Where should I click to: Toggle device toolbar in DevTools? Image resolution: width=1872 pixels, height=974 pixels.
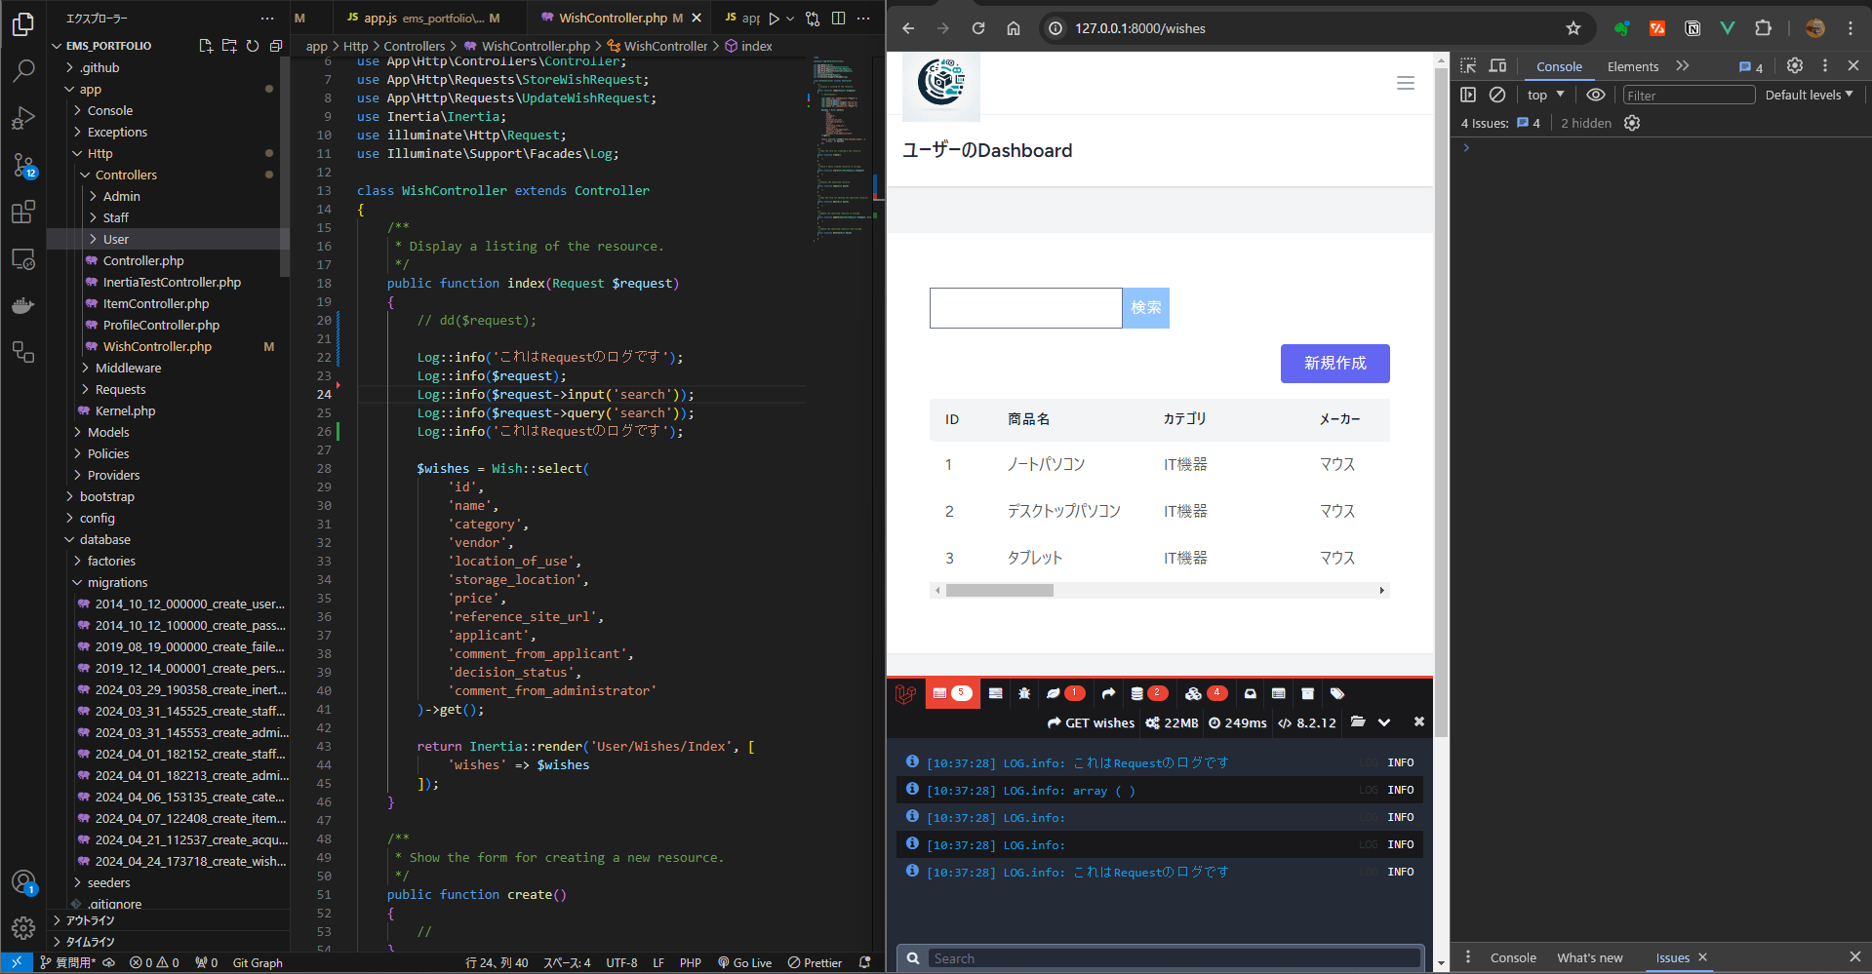pyautogui.click(x=1497, y=66)
